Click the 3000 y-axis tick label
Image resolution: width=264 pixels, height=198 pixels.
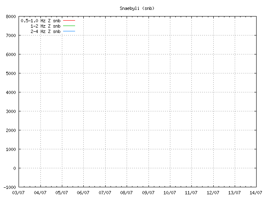[11, 111]
